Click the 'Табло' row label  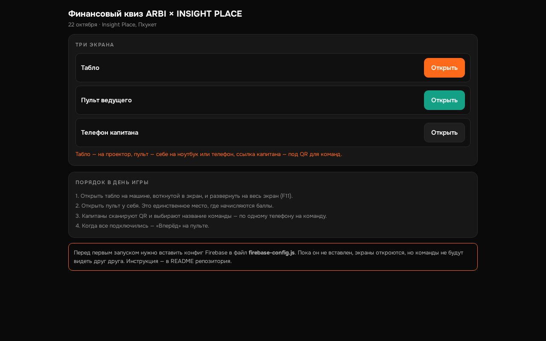(90, 68)
